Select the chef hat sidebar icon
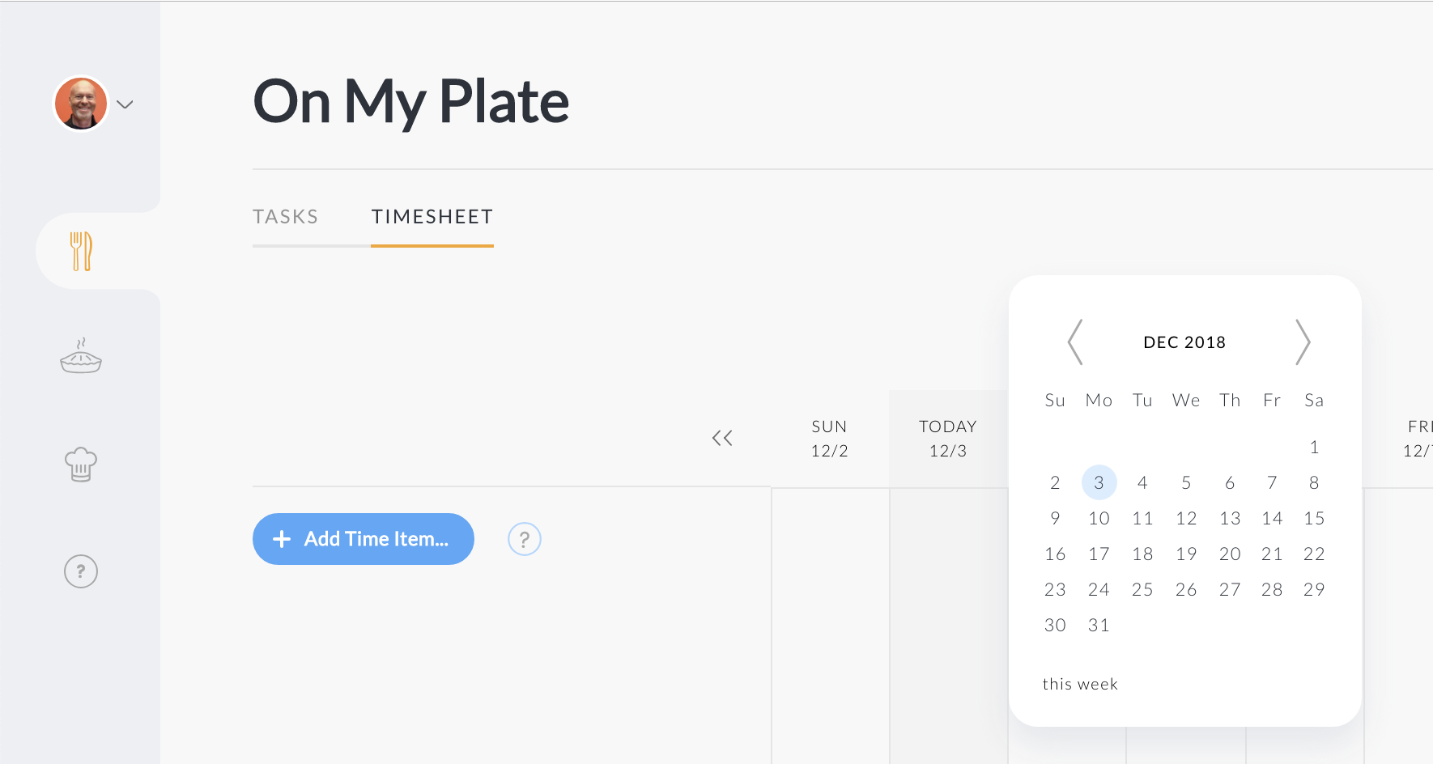This screenshot has height=764, width=1433. (80, 464)
